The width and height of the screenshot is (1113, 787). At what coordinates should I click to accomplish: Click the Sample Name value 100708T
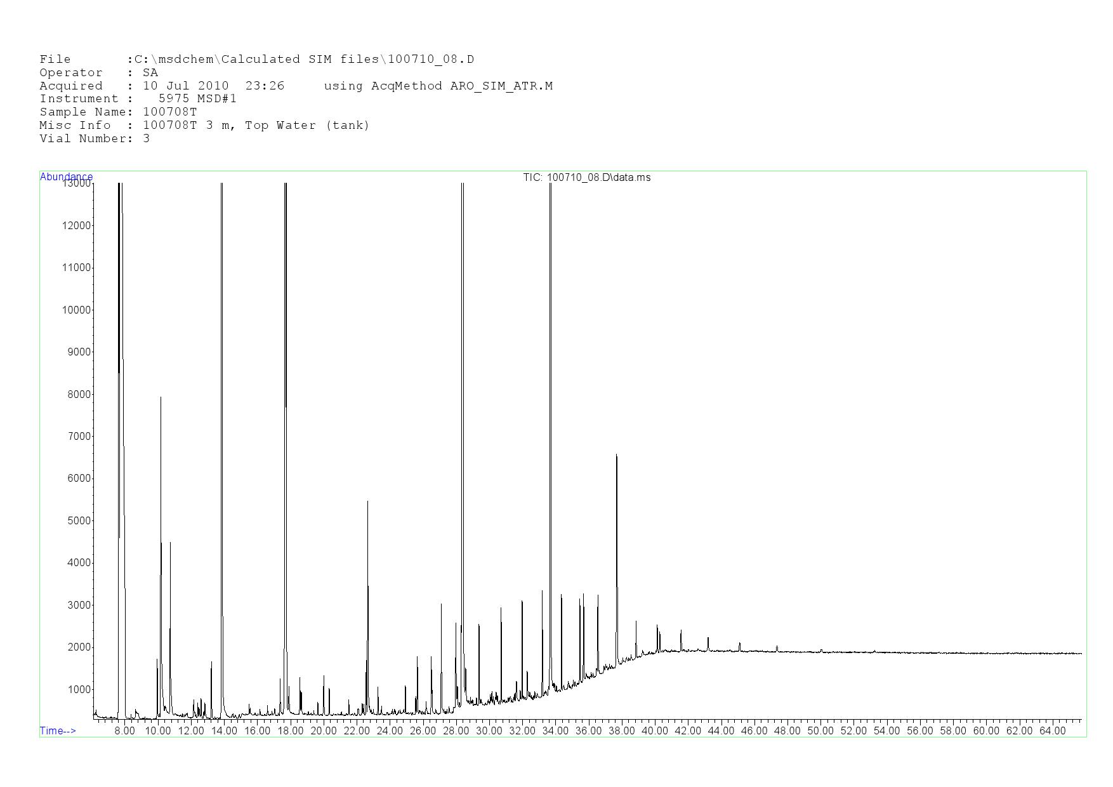169,112
